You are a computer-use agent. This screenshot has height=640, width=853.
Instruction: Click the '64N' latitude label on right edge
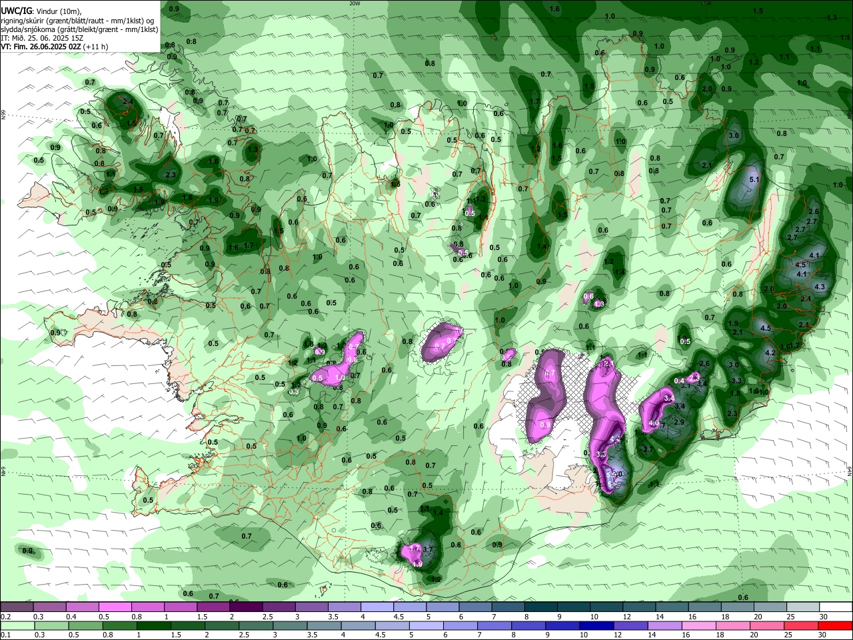(x=850, y=471)
